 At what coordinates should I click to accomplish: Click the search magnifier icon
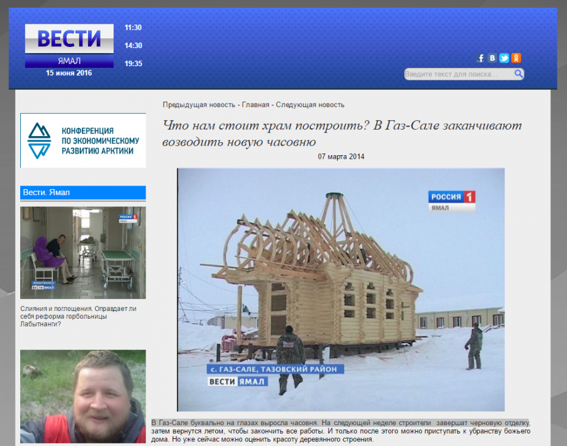(518, 74)
